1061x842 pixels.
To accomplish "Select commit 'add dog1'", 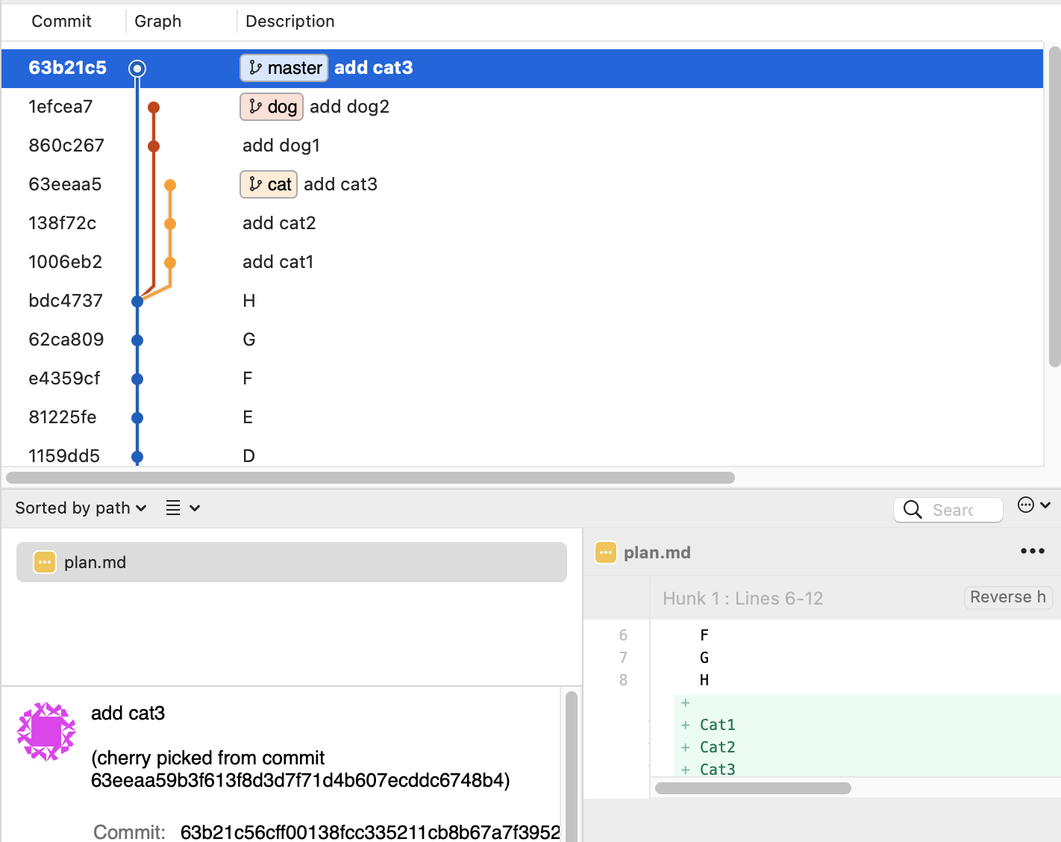I will (281, 146).
